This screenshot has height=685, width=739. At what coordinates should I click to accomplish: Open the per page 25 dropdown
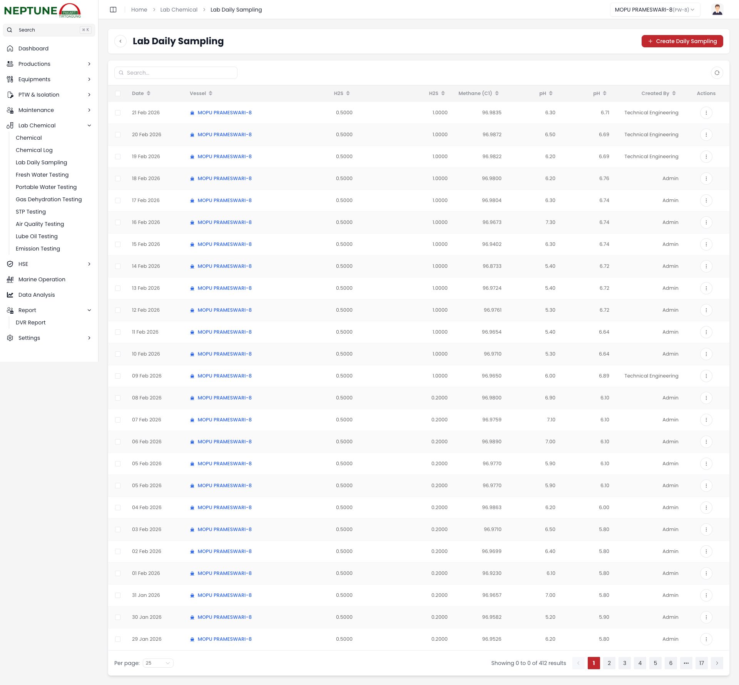point(158,663)
